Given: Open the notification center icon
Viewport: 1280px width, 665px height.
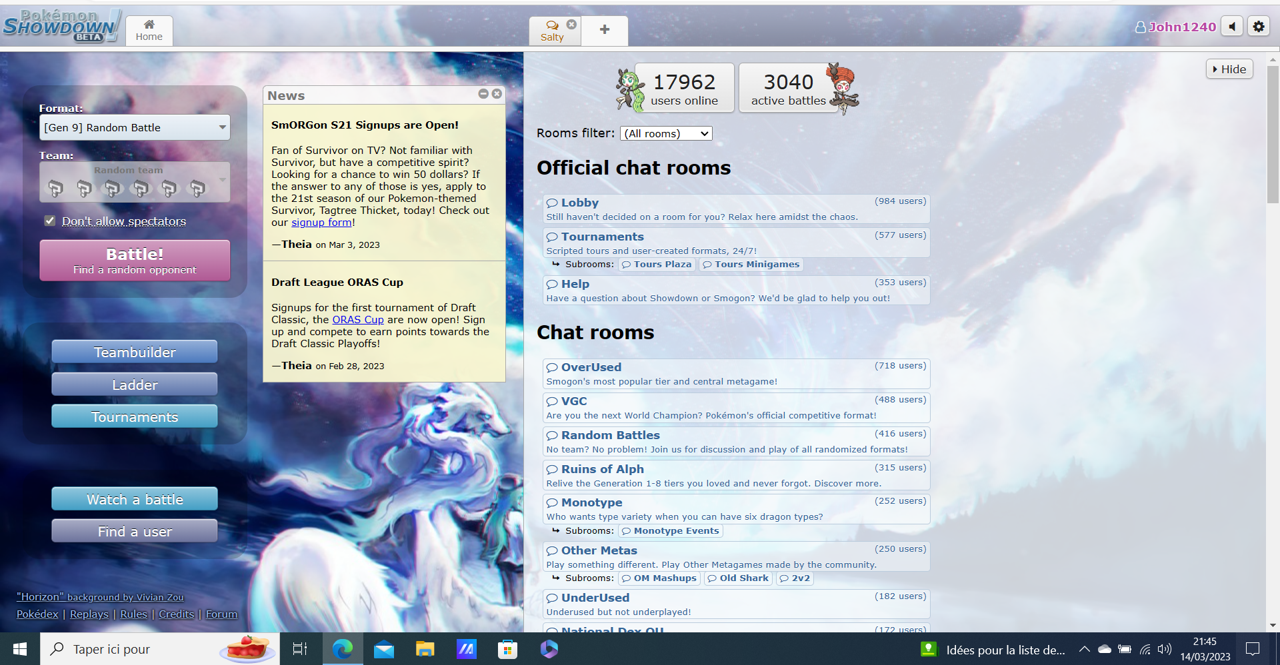Looking at the screenshot, I should [1253, 649].
